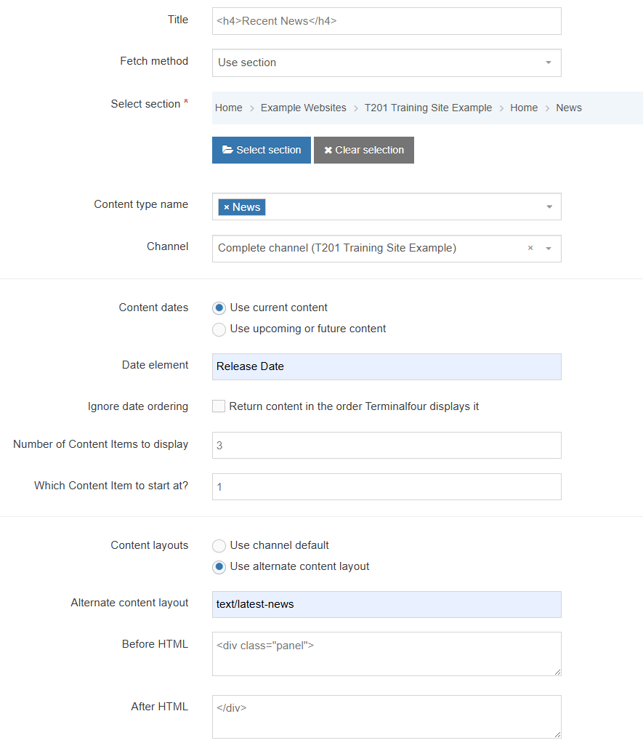643x743 pixels.
Task: Follow the Example Websites breadcrumb link
Action: coord(303,108)
